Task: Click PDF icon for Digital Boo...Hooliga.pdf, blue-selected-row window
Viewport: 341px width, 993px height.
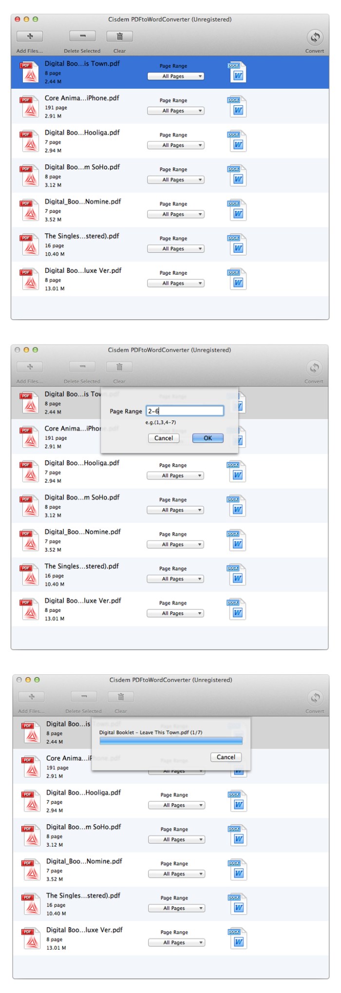Action: (29, 141)
